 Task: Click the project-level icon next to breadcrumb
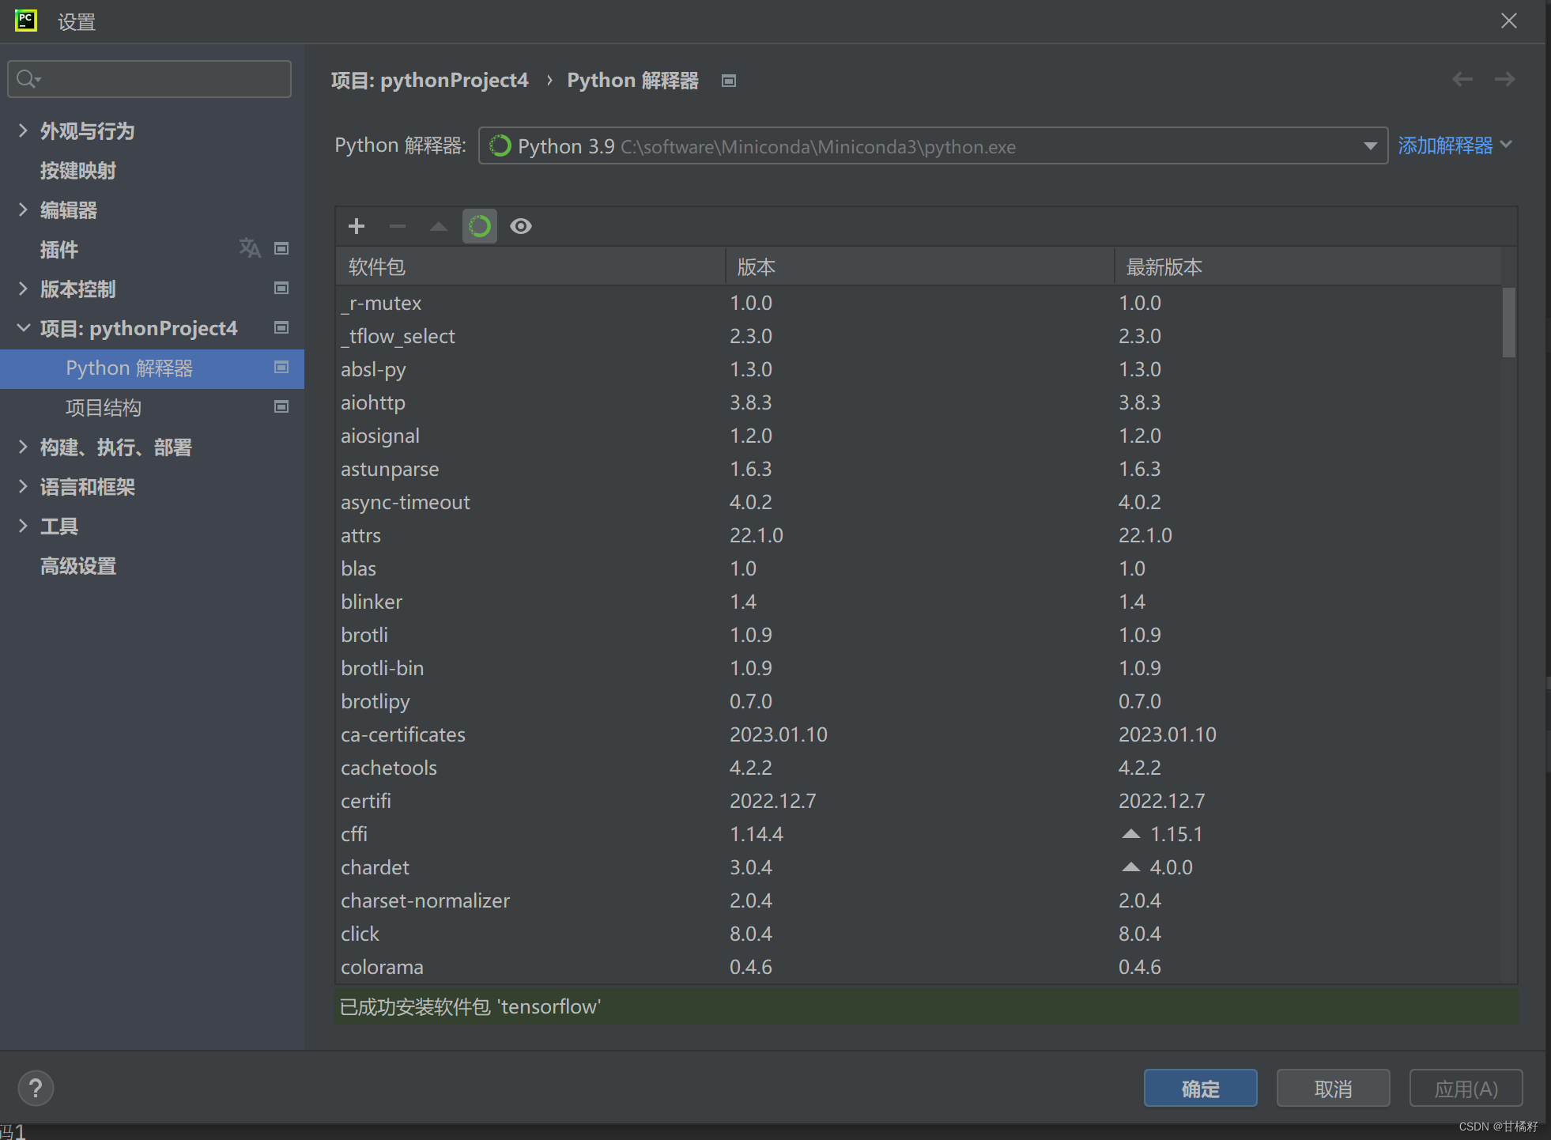(729, 81)
